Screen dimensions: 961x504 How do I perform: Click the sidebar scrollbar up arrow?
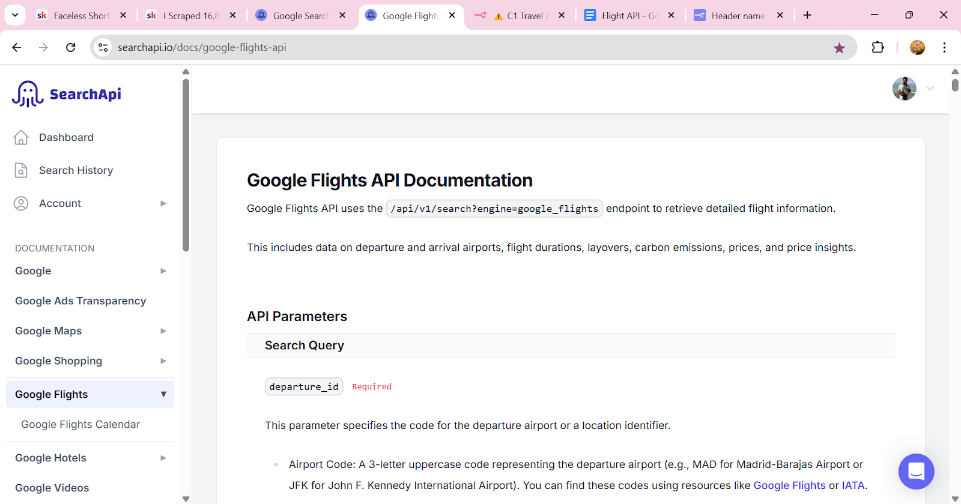tap(186, 72)
